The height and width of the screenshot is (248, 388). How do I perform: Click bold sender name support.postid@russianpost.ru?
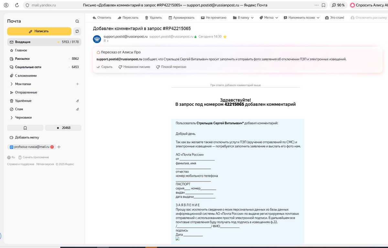[x=125, y=37]
